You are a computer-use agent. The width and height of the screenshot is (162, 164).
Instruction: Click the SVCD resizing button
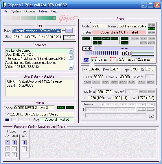pyautogui.click(x=132, y=105)
